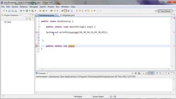Click the error marker on line 11

coord(36,46)
